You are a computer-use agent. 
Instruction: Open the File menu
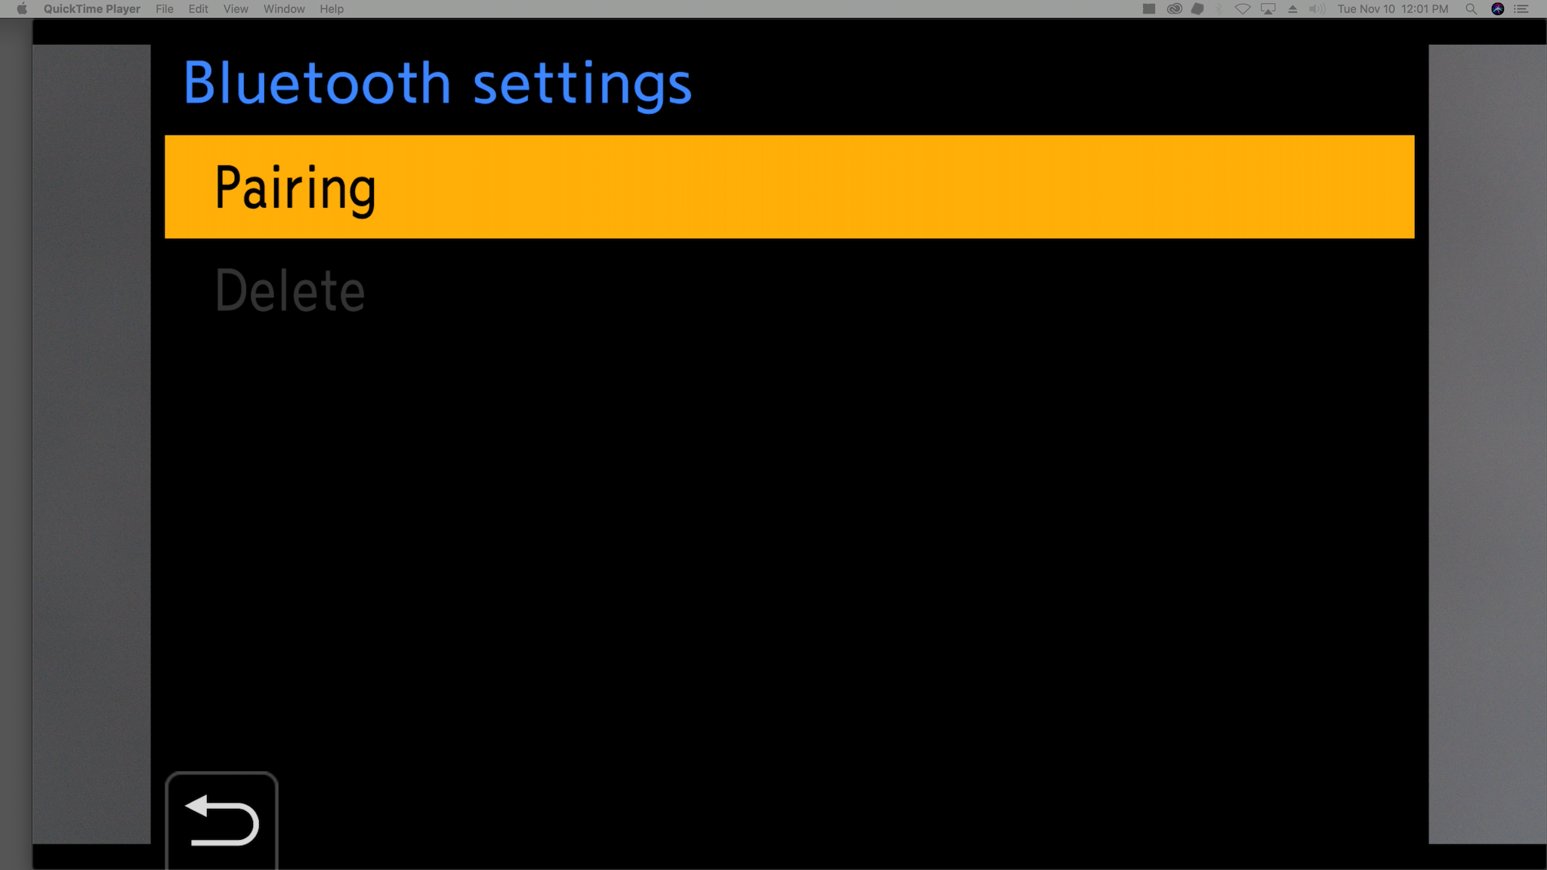(x=165, y=9)
